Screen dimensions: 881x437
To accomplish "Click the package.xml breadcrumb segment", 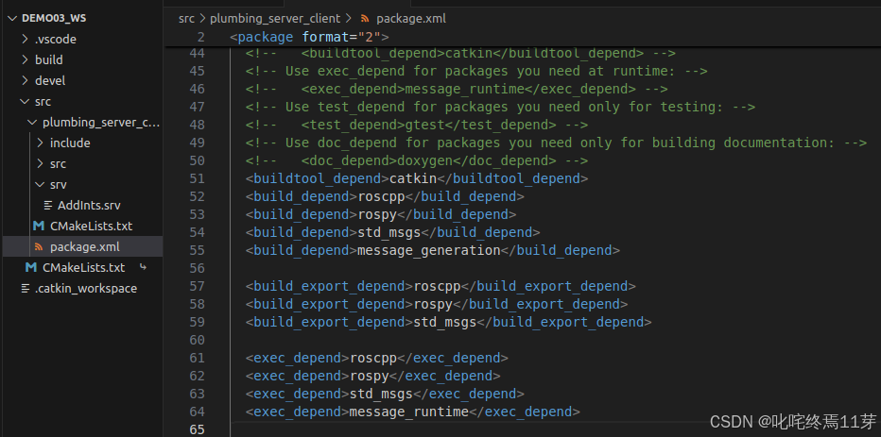I will point(411,19).
